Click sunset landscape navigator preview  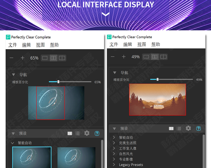pyautogui.click(x=158, y=99)
